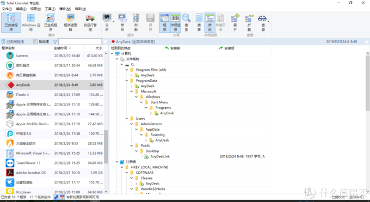Expand AnyDesk under Program Files (x86)

tap(132, 75)
